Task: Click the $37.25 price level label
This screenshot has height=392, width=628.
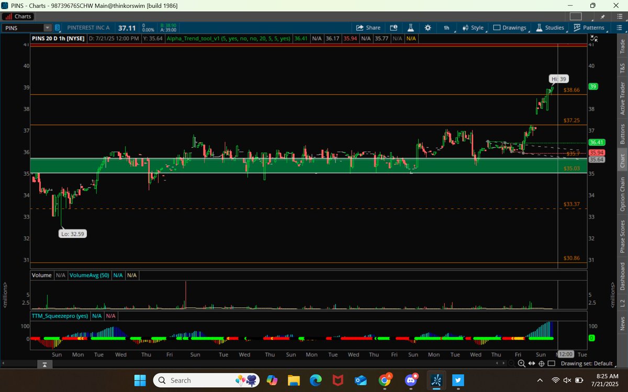Action: [571, 120]
